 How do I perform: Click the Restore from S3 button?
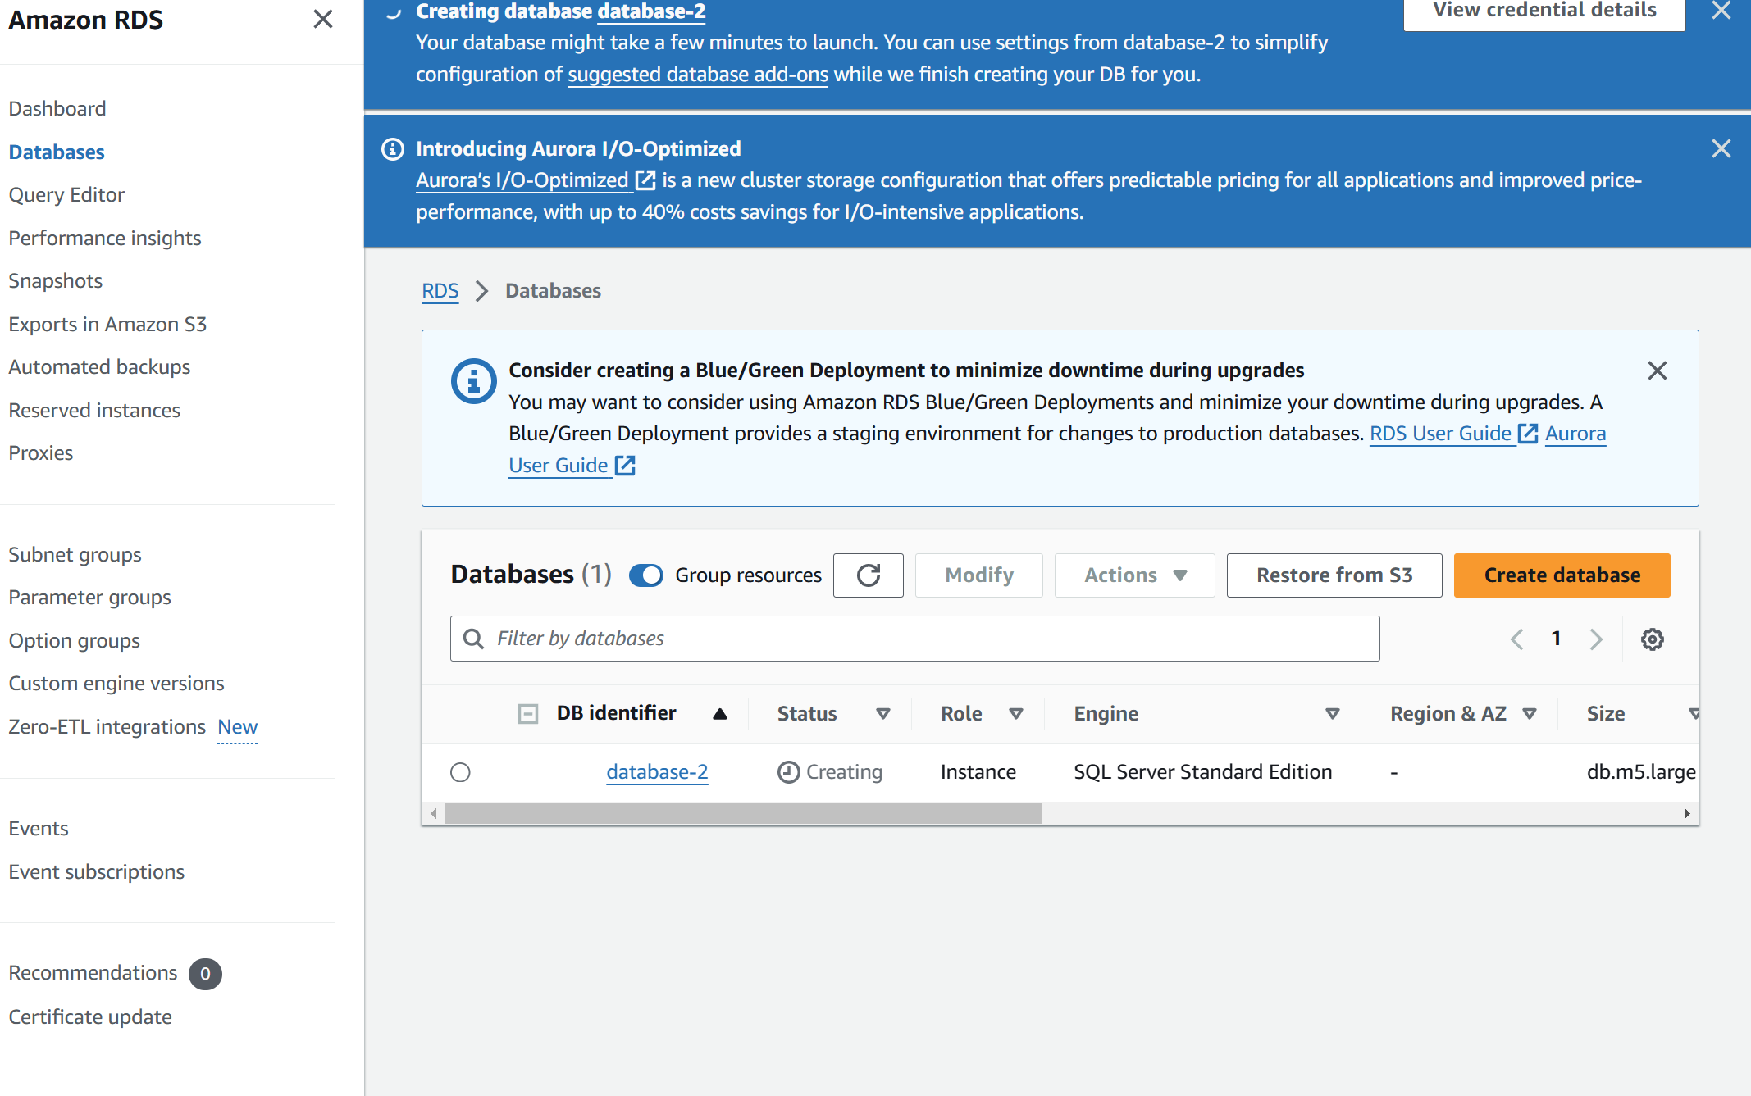pyautogui.click(x=1334, y=575)
